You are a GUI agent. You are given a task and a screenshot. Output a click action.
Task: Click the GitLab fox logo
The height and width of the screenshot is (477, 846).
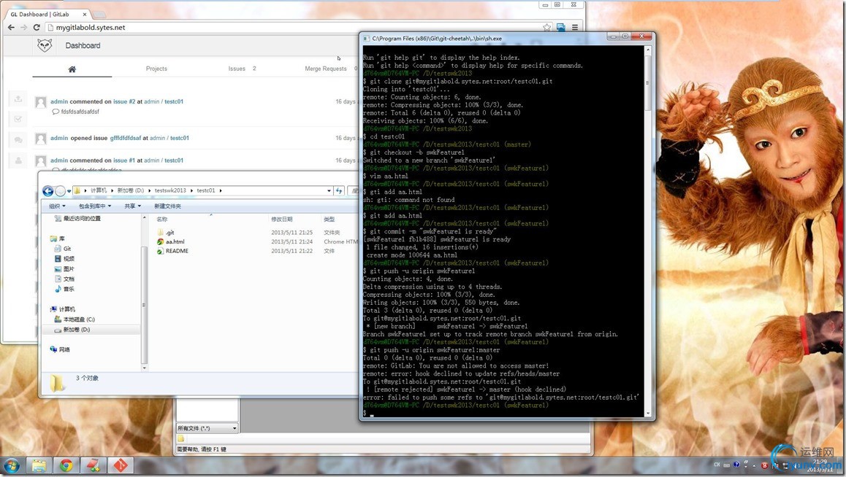click(45, 45)
